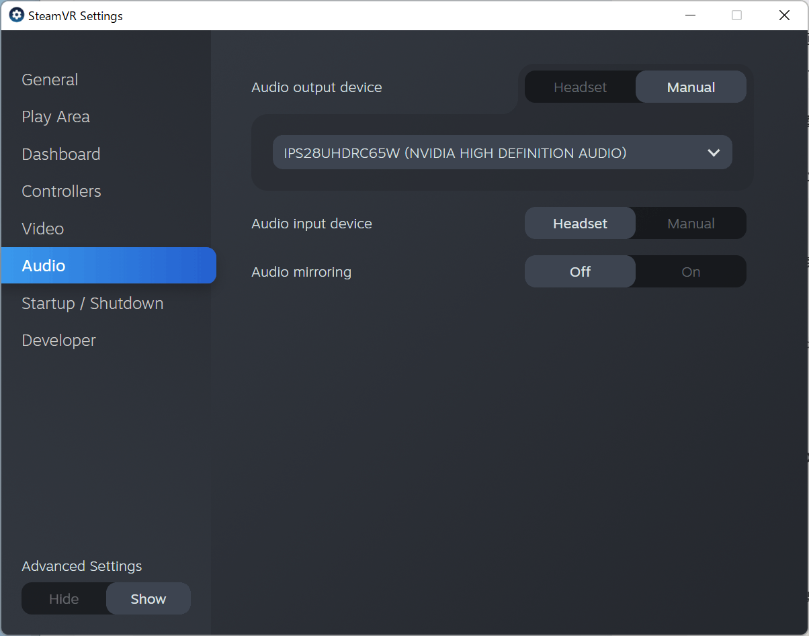Image resolution: width=809 pixels, height=636 pixels.
Task: Open the IPS28UHDRC65W audio output dropdown
Action: pyautogui.click(x=502, y=152)
